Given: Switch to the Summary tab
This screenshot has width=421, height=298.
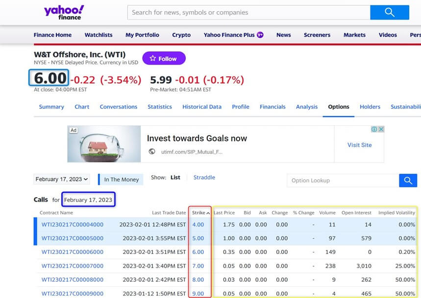Looking at the screenshot, I should (51, 107).
